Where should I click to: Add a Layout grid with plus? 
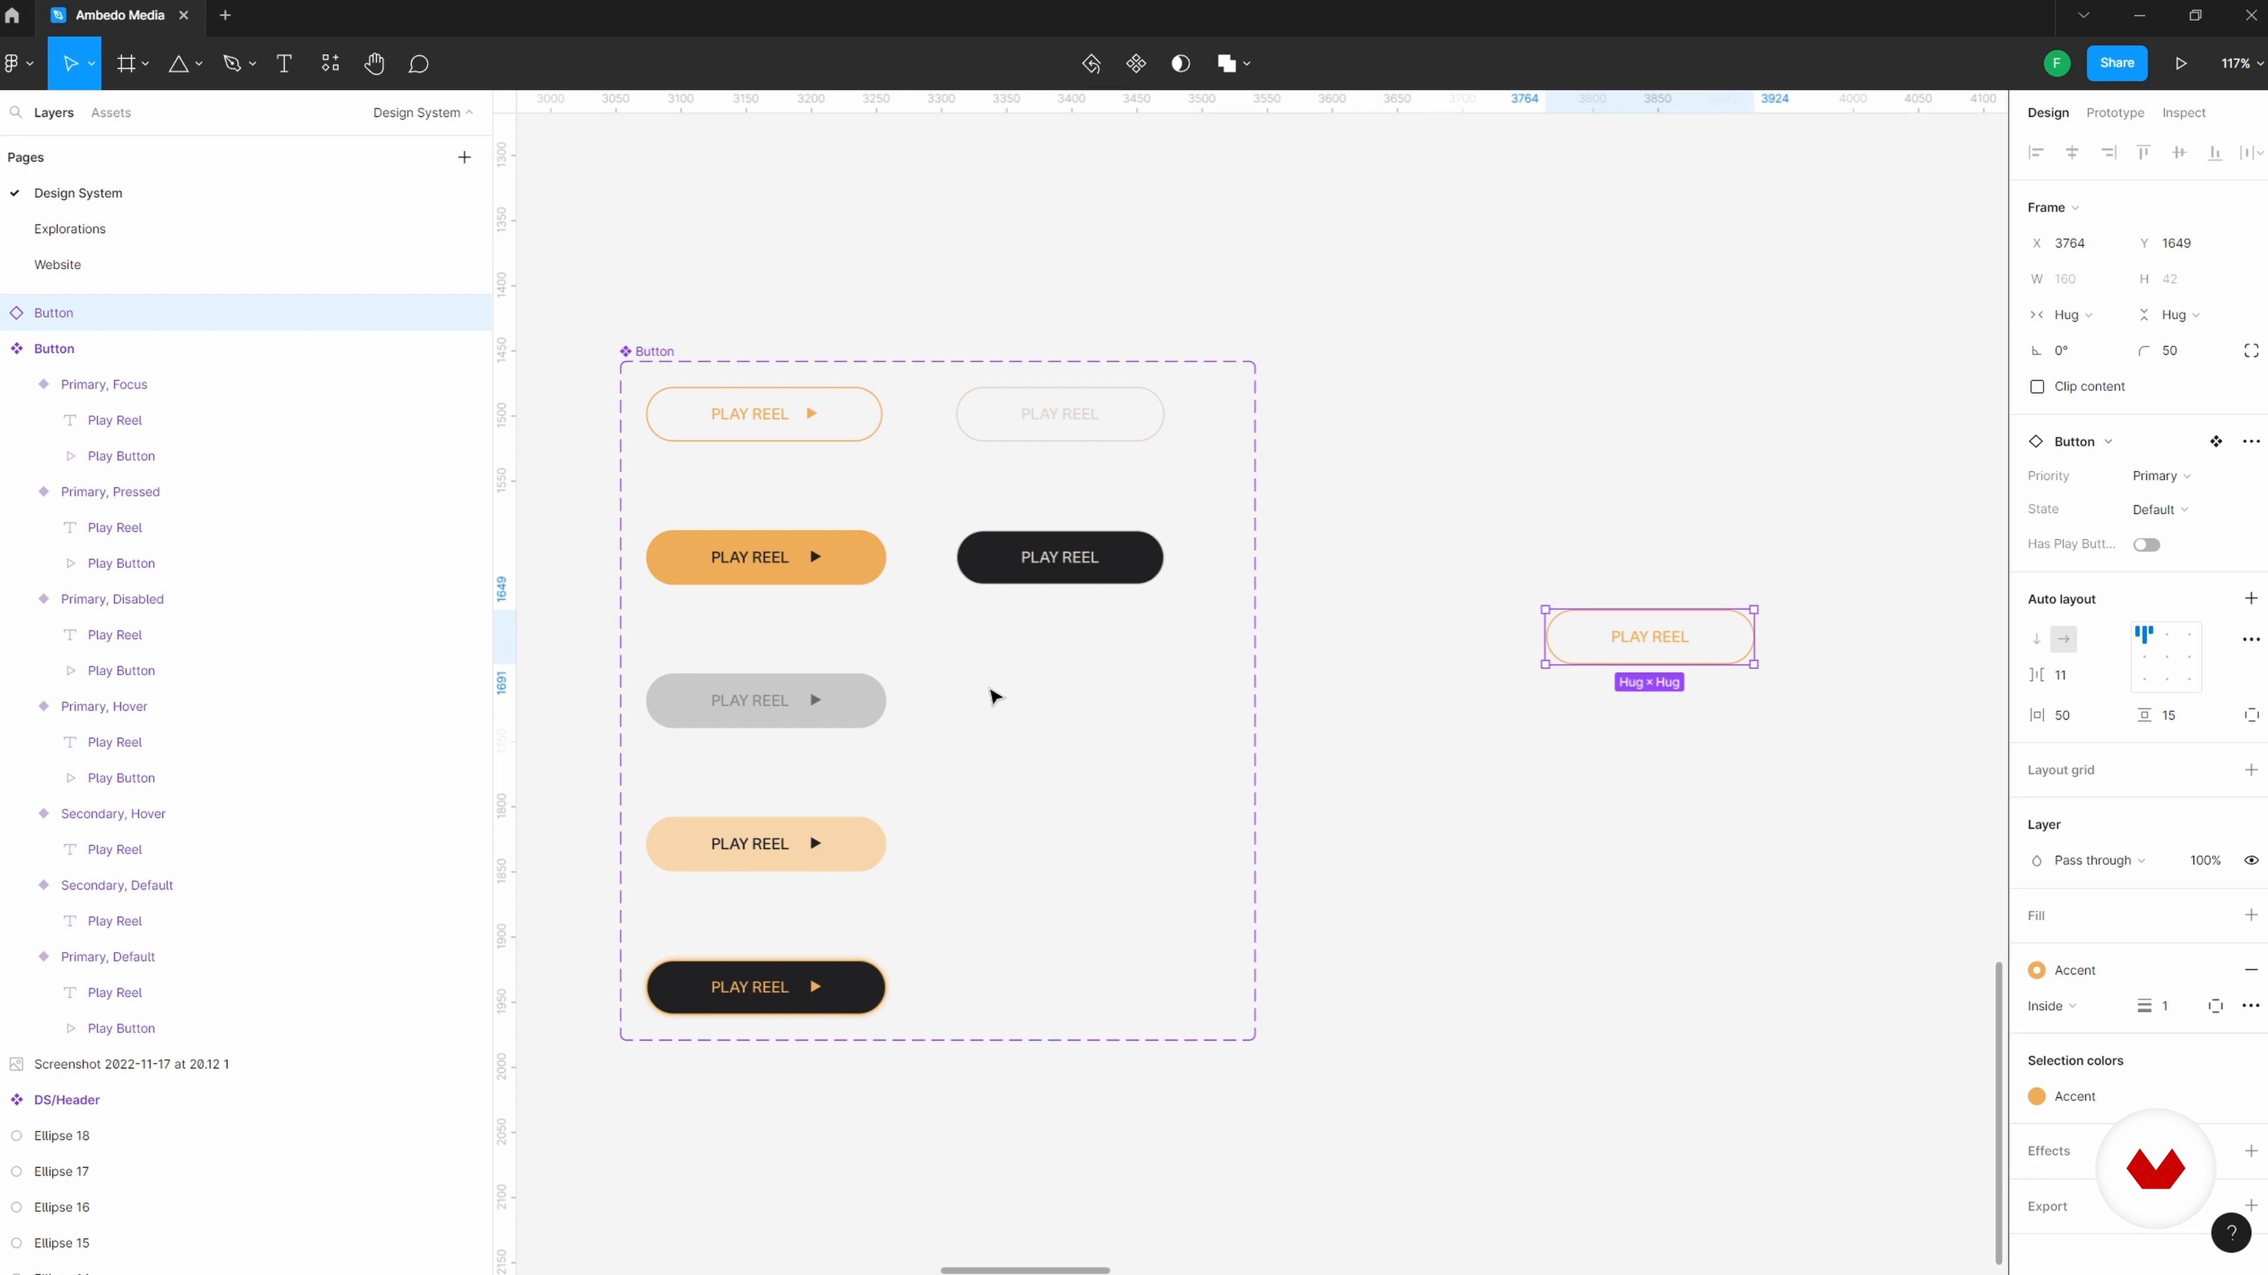click(2251, 770)
